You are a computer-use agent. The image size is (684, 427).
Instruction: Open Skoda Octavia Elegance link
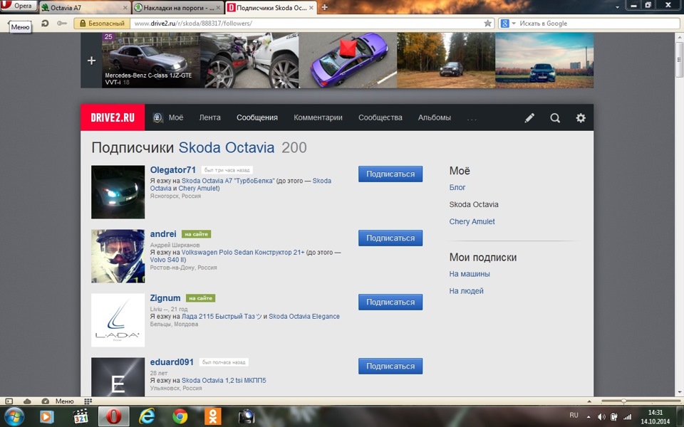304,316
